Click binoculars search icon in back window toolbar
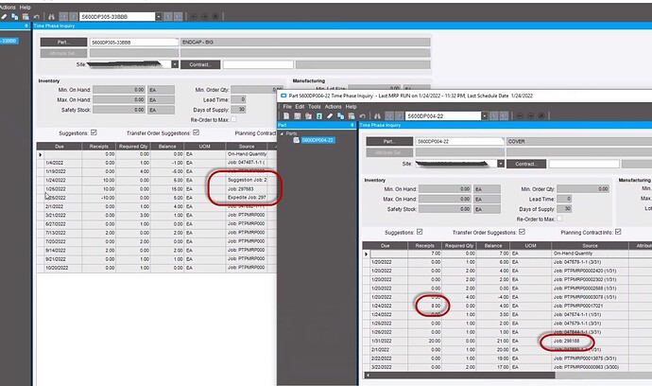 point(51,17)
